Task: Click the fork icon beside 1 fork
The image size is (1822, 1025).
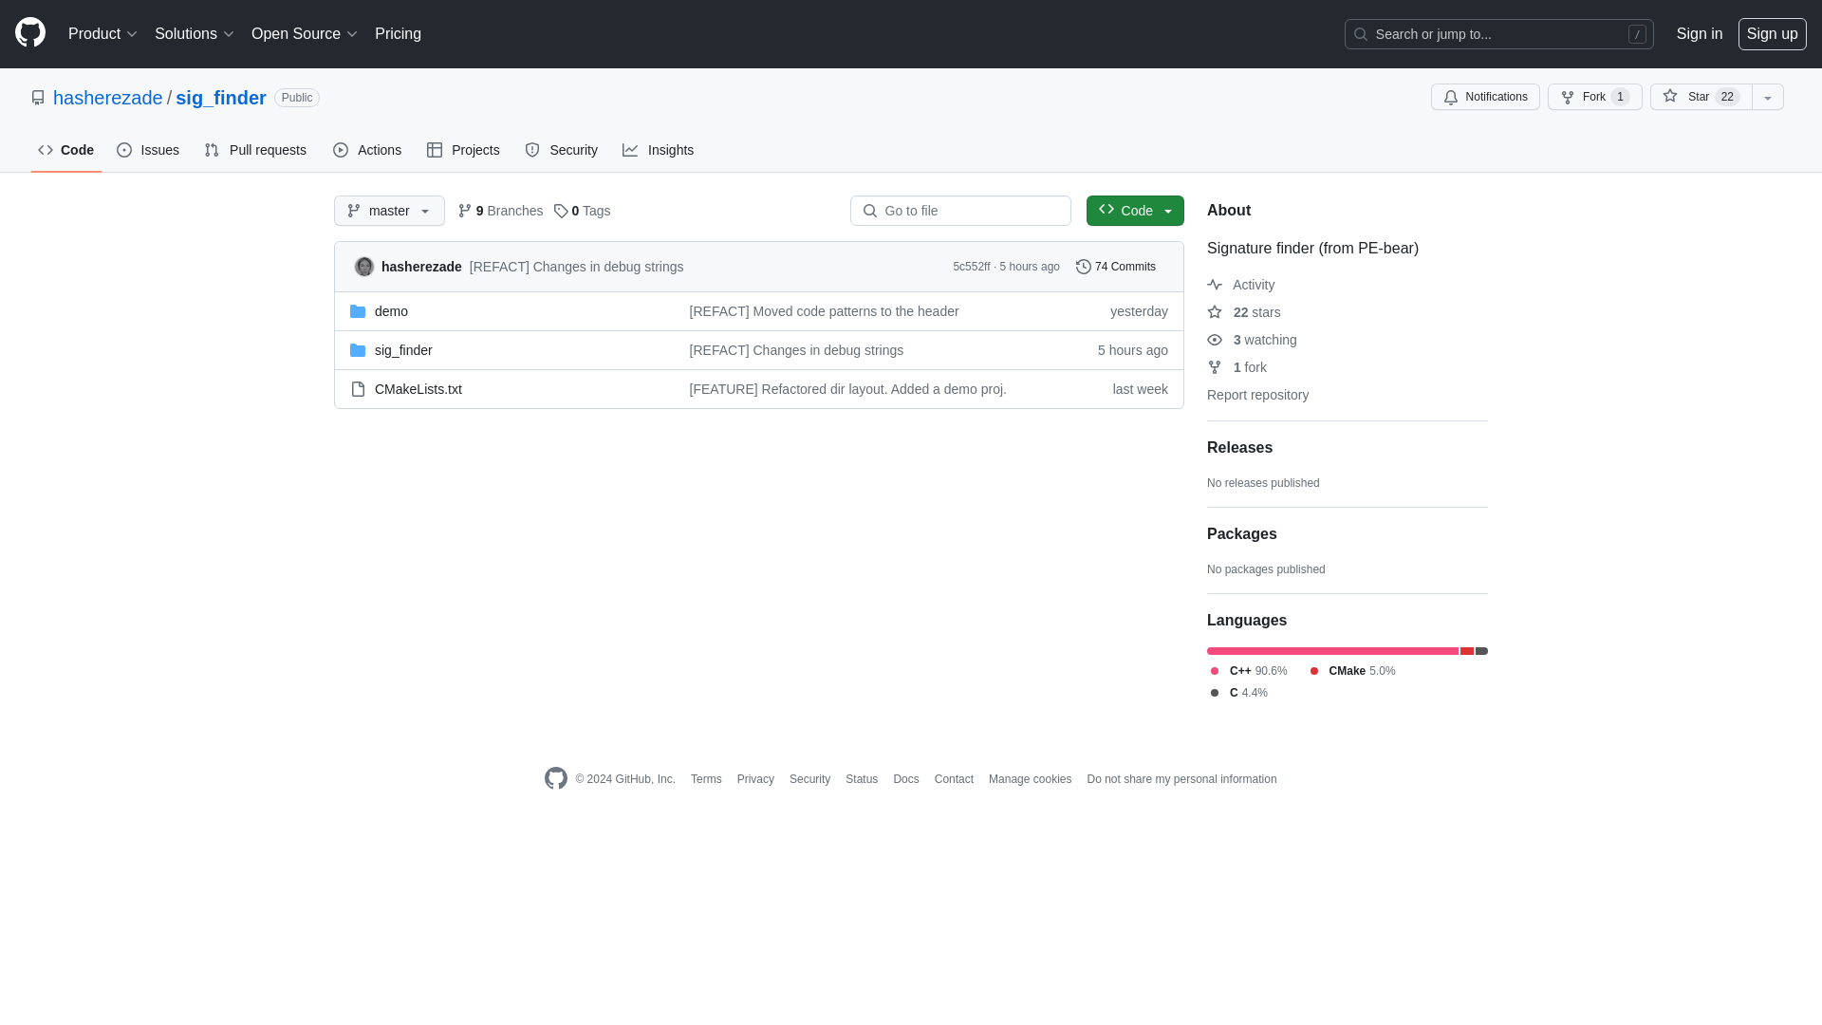Action: tap(1215, 367)
